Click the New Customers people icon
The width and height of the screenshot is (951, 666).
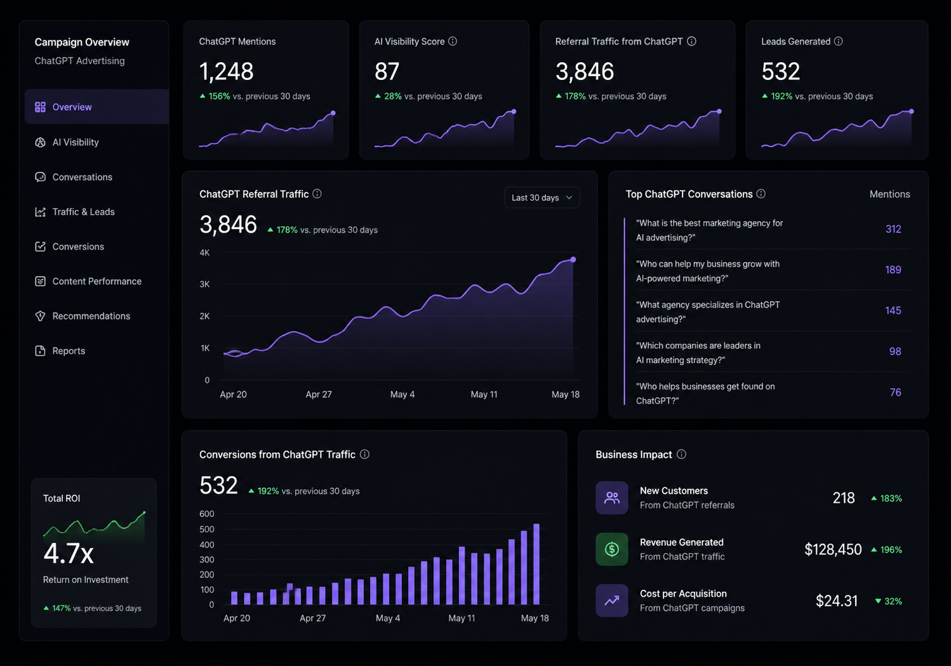[612, 498]
